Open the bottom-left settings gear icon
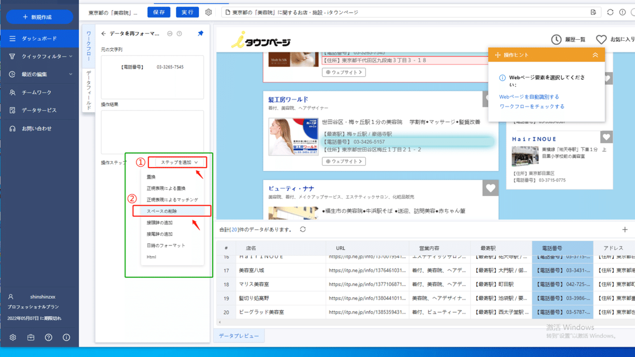Image resolution: width=635 pixels, height=357 pixels. pyautogui.click(x=13, y=337)
